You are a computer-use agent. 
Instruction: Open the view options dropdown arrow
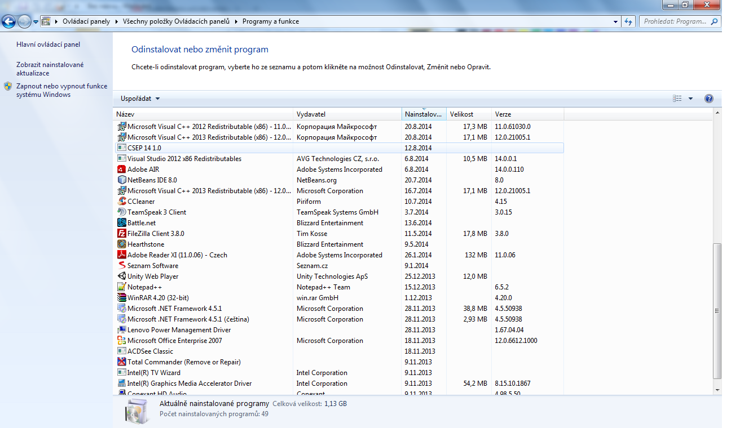[x=690, y=99]
